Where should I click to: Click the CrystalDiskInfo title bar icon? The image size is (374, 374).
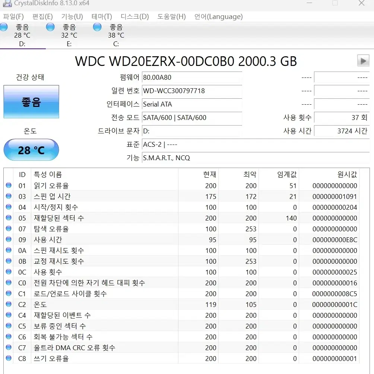pyautogui.click(x=7, y=3)
